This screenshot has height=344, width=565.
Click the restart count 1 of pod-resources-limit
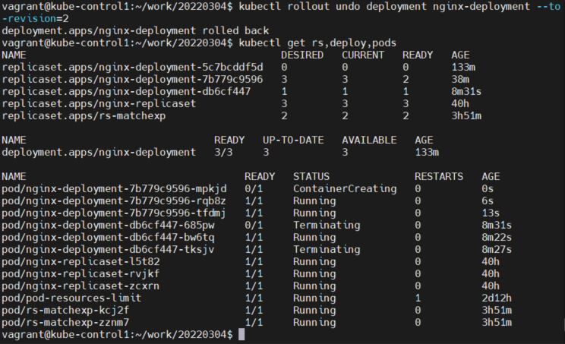[418, 298]
